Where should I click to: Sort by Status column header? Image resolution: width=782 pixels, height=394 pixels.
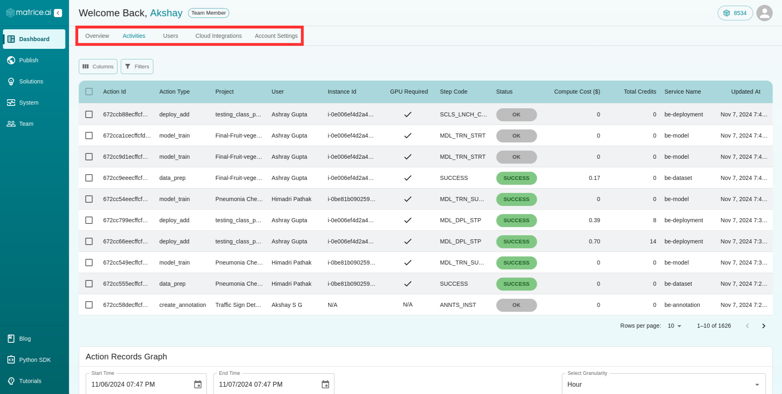(504, 92)
